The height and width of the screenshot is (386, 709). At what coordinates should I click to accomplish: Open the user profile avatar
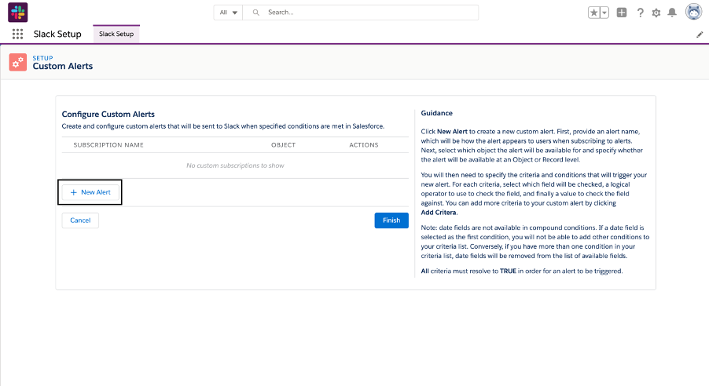pyautogui.click(x=693, y=13)
